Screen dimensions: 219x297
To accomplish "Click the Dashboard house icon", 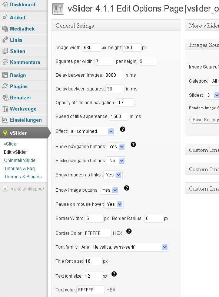I will tap(5, 4).
